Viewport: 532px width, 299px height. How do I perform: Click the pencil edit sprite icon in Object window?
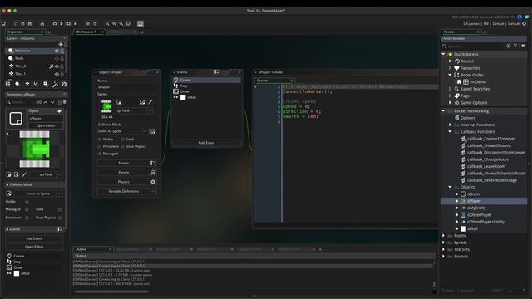[150, 102]
